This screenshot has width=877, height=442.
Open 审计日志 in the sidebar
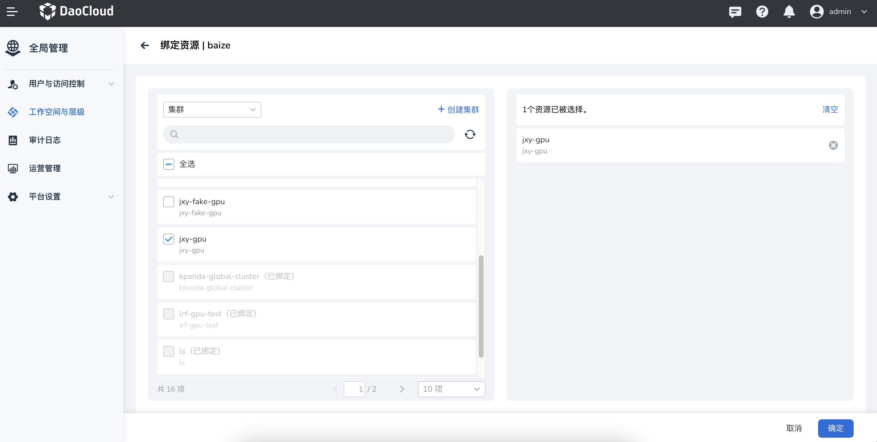(44, 140)
